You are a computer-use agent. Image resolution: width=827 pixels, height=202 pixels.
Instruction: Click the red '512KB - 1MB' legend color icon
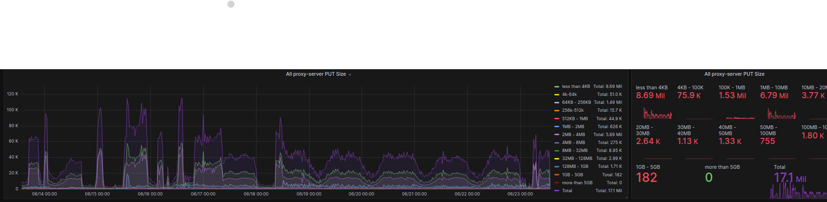click(556, 119)
